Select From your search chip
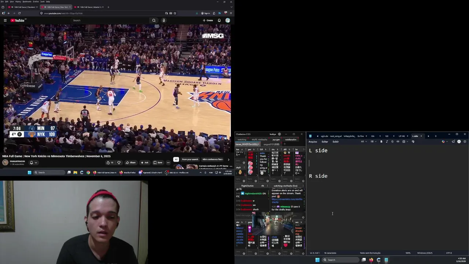The height and width of the screenshot is (264, 469). (x=190, y=159)
